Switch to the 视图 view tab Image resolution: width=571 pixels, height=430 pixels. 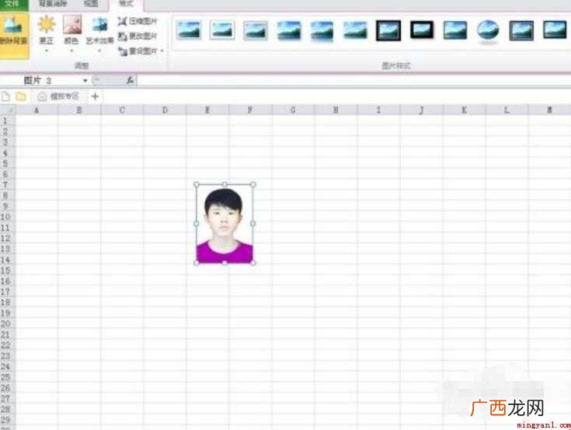(x=91, y=4)
